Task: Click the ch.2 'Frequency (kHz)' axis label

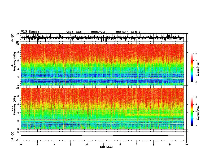Action: tap(15, 105)
